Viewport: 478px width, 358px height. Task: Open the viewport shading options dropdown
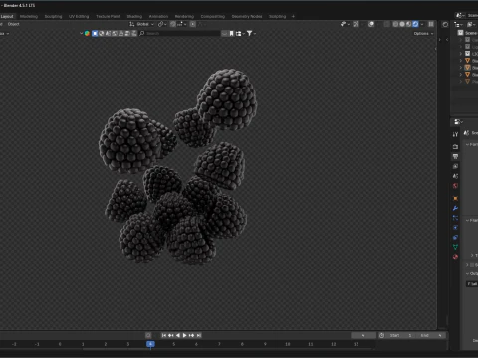[x=422, y=24]
